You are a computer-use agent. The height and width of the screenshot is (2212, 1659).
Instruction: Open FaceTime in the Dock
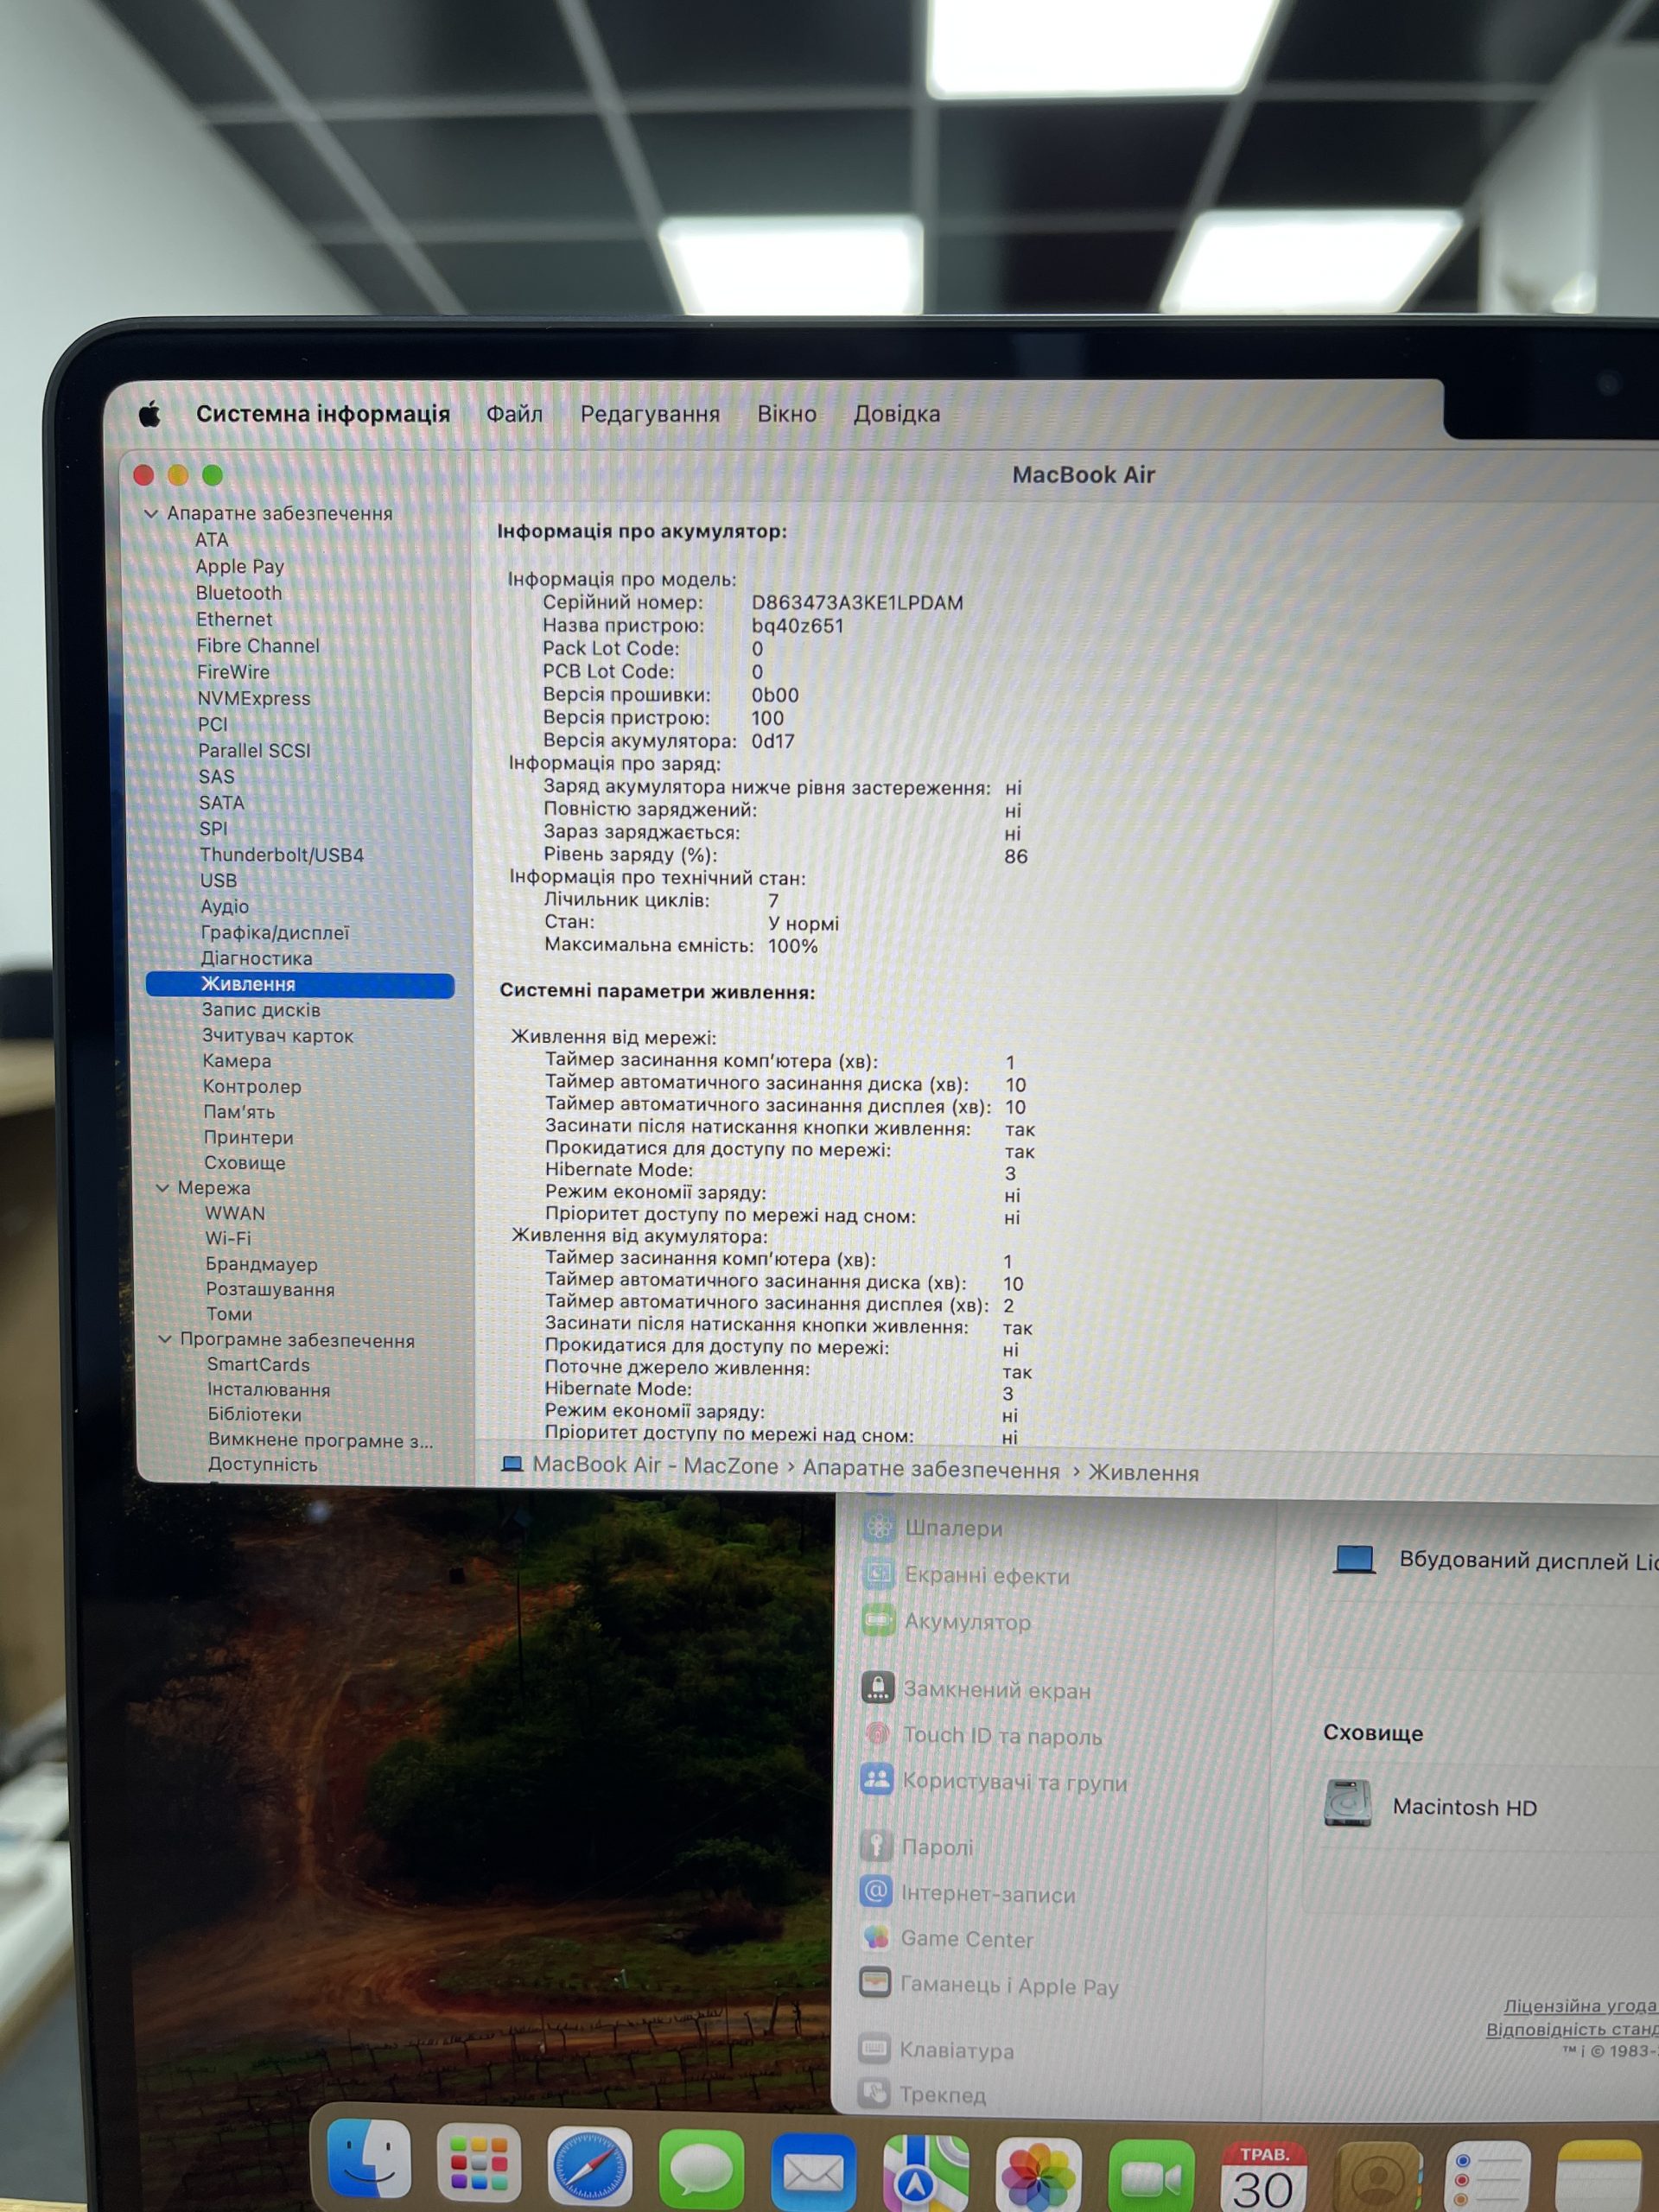[1151, 2175]
